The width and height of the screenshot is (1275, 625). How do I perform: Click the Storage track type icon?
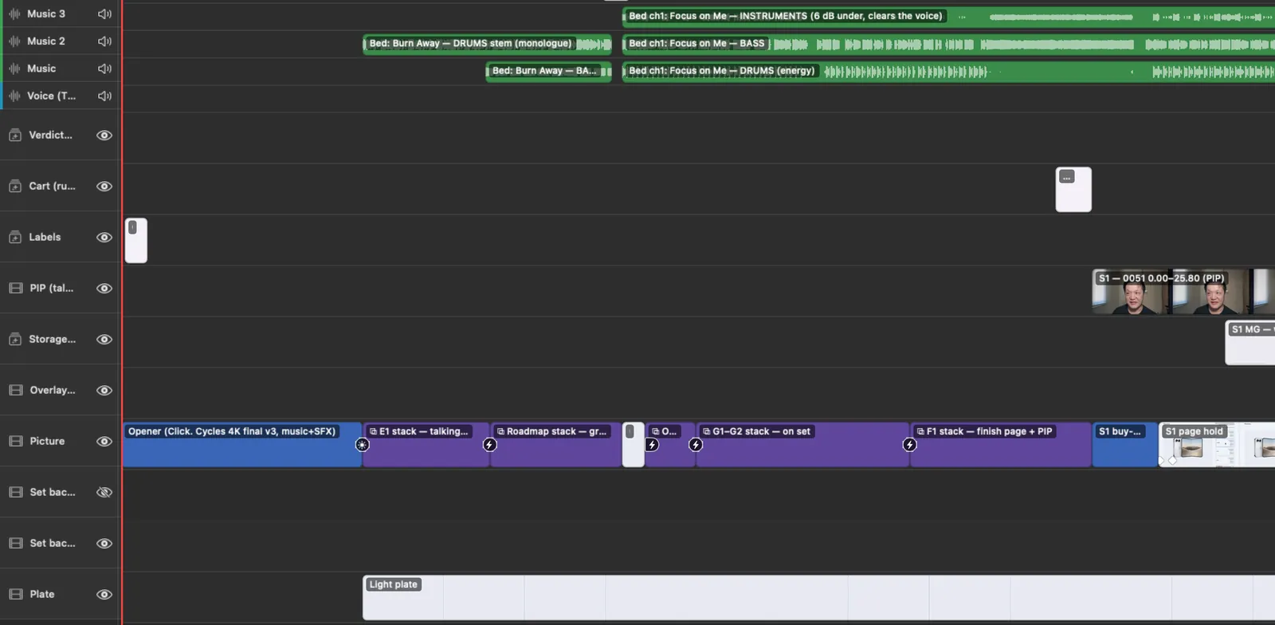pos(15,339)
